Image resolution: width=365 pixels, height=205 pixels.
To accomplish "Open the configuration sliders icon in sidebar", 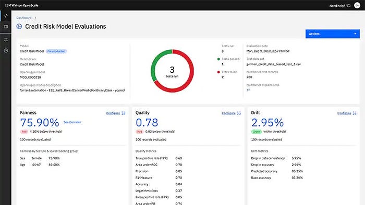I will click(6, 40).
